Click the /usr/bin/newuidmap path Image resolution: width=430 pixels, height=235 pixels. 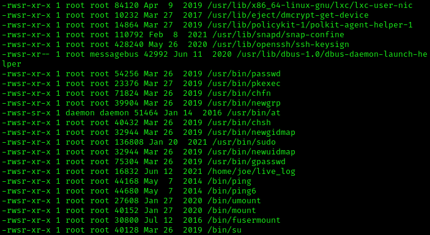(x=251, y=152)
